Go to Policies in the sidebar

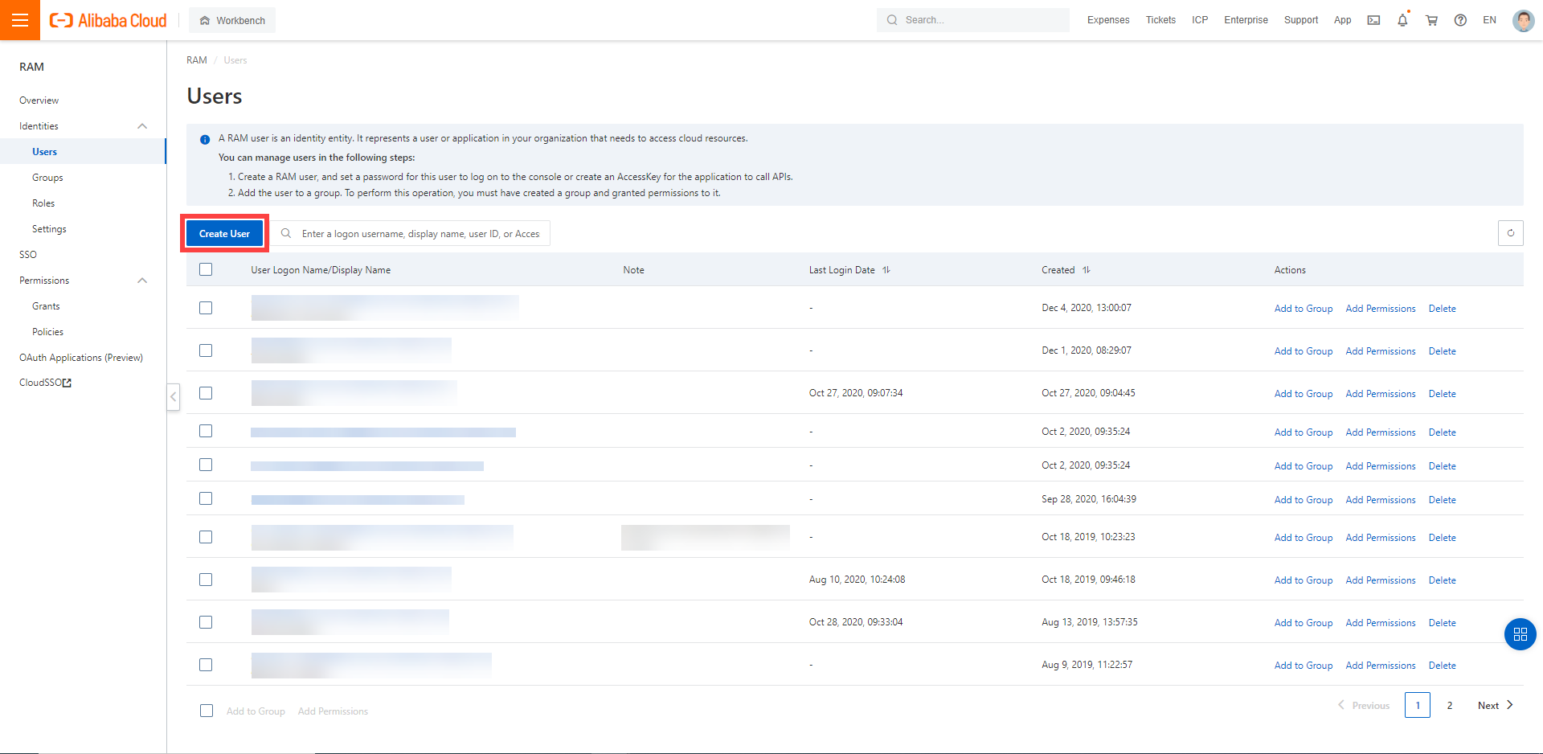coord(47,332)
